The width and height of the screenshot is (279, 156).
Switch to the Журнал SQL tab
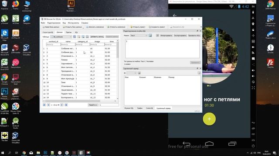129,108
